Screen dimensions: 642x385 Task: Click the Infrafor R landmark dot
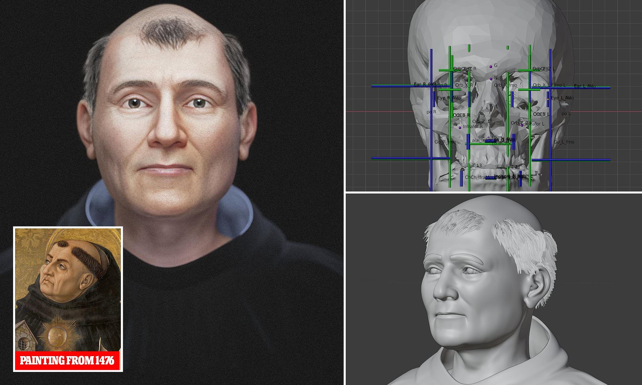click(460, 128)
